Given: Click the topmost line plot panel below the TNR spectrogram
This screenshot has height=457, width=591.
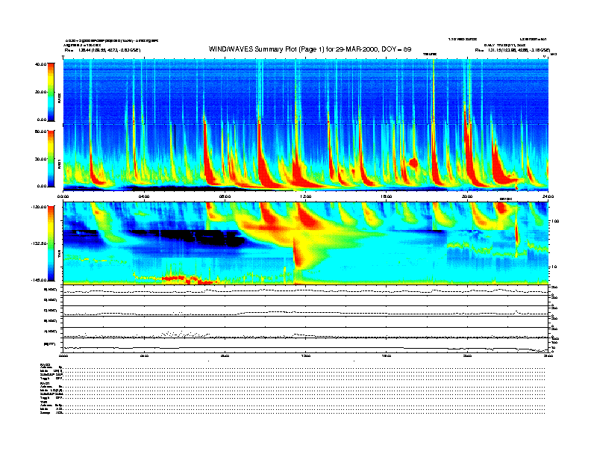Looking at the screenshot, I should point(305,290).
